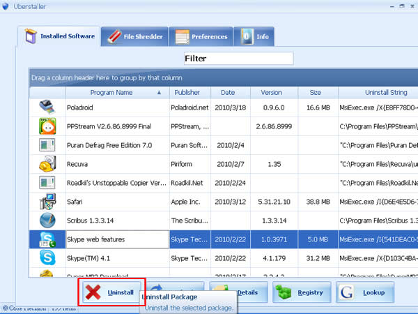Click the green registry cubes icon

coord(284,292)
